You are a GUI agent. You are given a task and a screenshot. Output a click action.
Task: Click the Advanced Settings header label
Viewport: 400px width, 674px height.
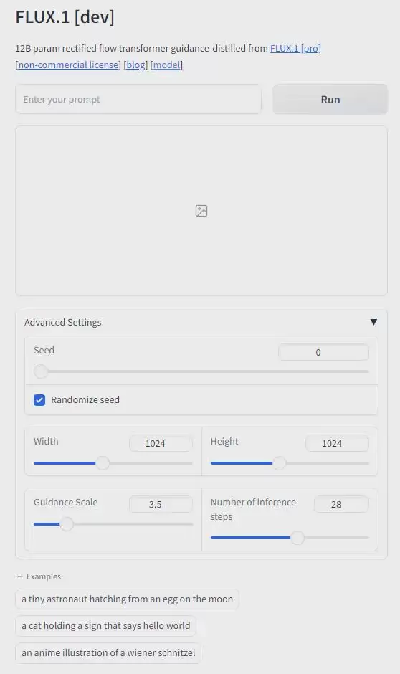63,322
